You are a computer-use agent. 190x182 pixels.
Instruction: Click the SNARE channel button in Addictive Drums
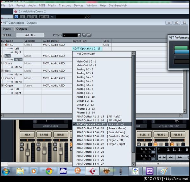point(44,135)
